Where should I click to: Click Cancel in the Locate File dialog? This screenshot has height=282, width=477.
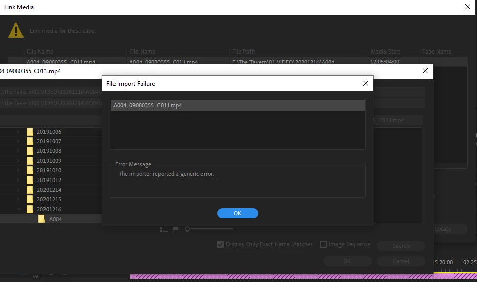tap(401, 261)
